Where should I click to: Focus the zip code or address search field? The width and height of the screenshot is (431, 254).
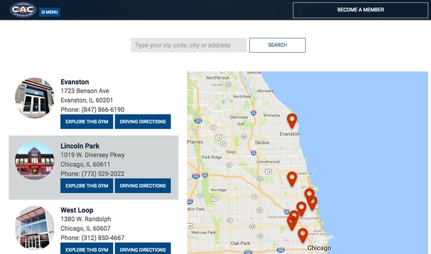(189, 45)
